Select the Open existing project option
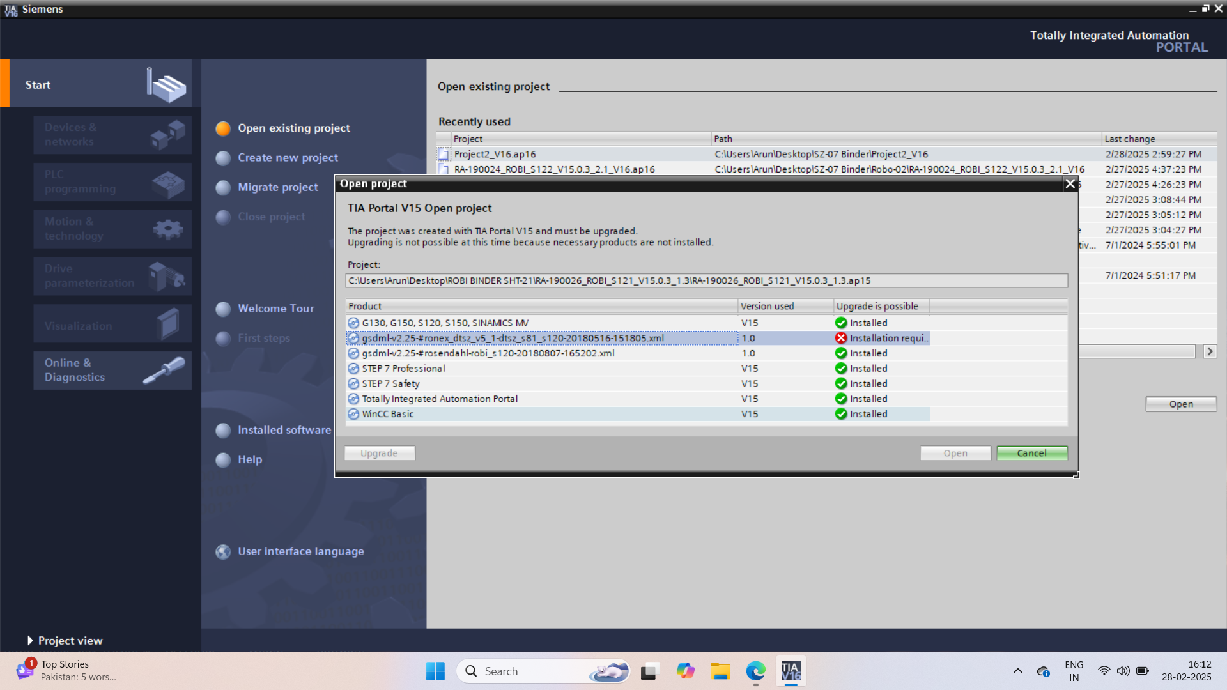Image resolution: width=1227 pixels, height=690 pixels. [293, 128]
